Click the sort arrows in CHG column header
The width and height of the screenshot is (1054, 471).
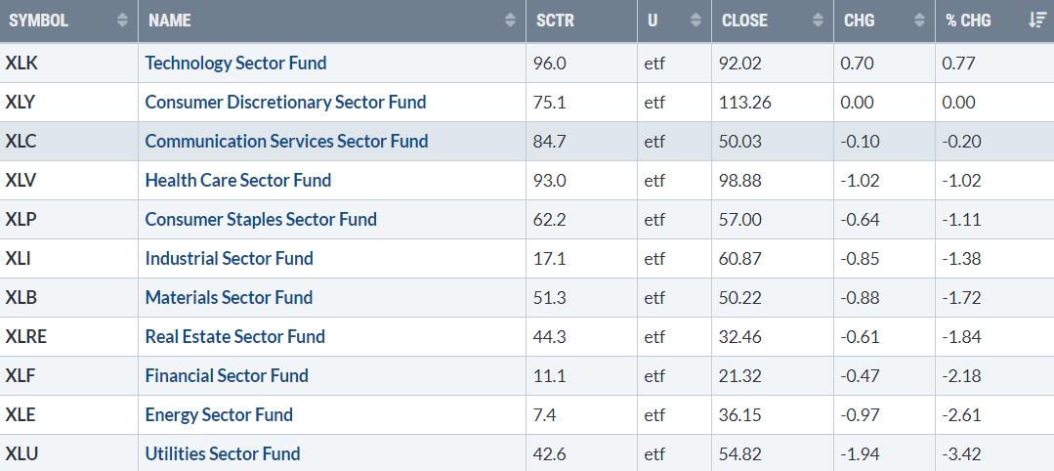pyautogui.click(x=919, y=21)
